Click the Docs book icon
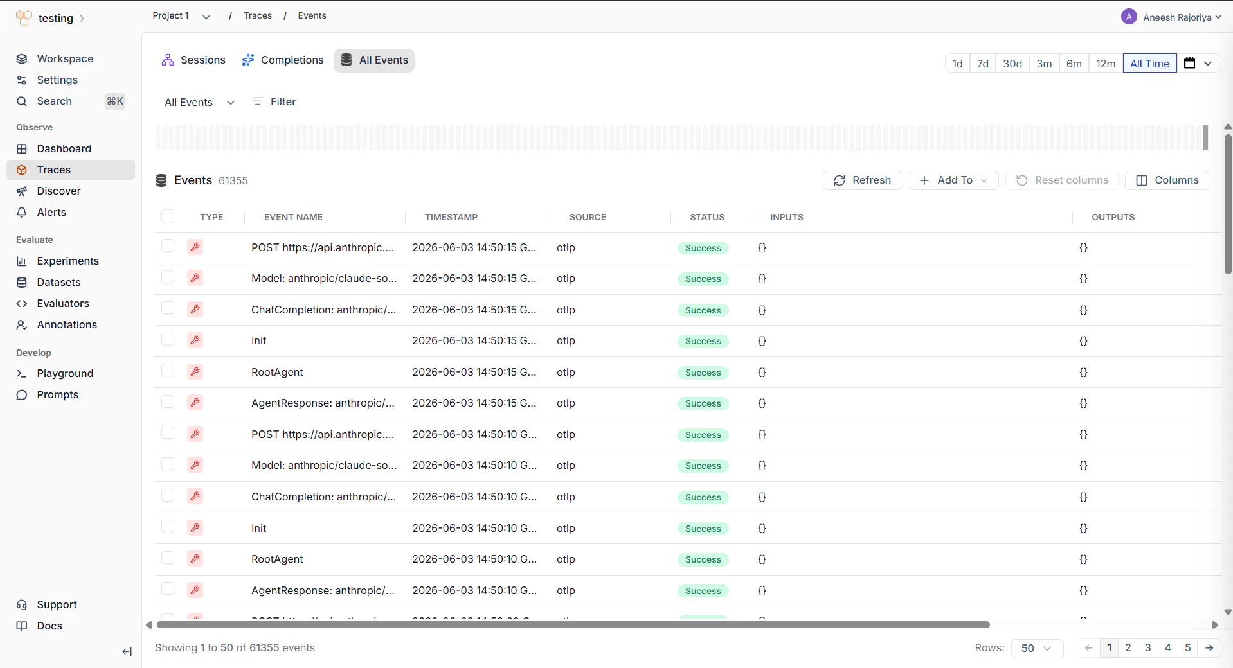The height and width of the screenshot is (668, 1233). (22, 626)
